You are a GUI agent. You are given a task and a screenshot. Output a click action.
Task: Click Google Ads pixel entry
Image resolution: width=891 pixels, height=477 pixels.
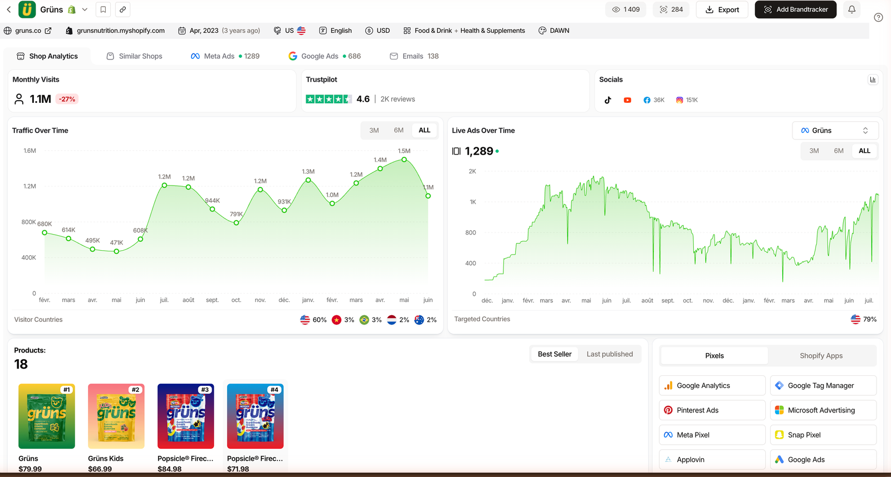(824, 460)
